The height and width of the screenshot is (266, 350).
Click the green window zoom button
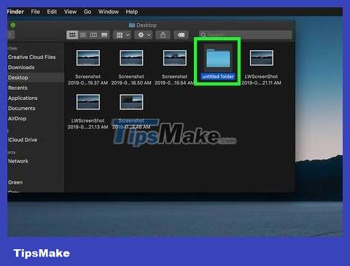(13, 25)
